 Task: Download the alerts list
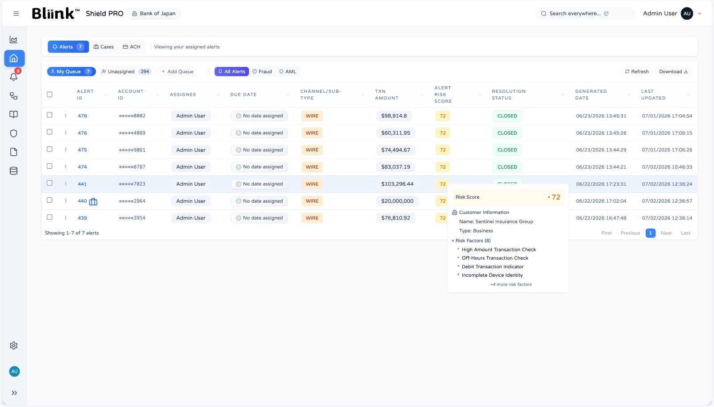pos(673,71)
